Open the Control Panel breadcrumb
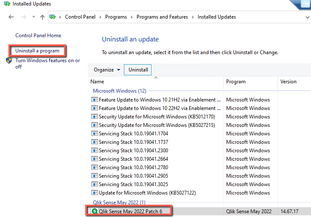 pyautogui.click(x=80, y=17)
